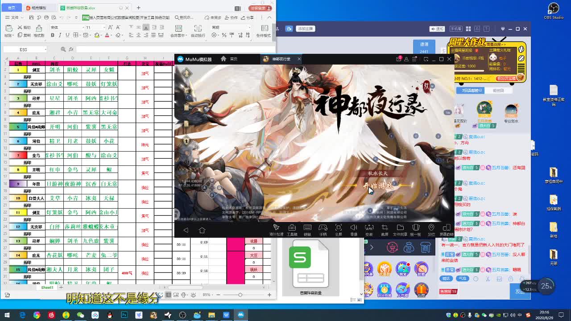Click the Share (分享) button in WPS

(247, 17)
